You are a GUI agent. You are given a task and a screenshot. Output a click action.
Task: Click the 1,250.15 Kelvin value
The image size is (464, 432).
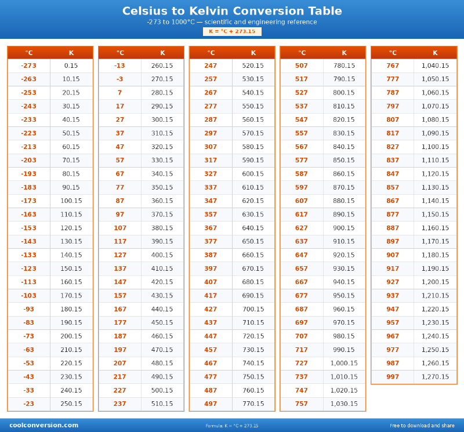click(436, 350)
